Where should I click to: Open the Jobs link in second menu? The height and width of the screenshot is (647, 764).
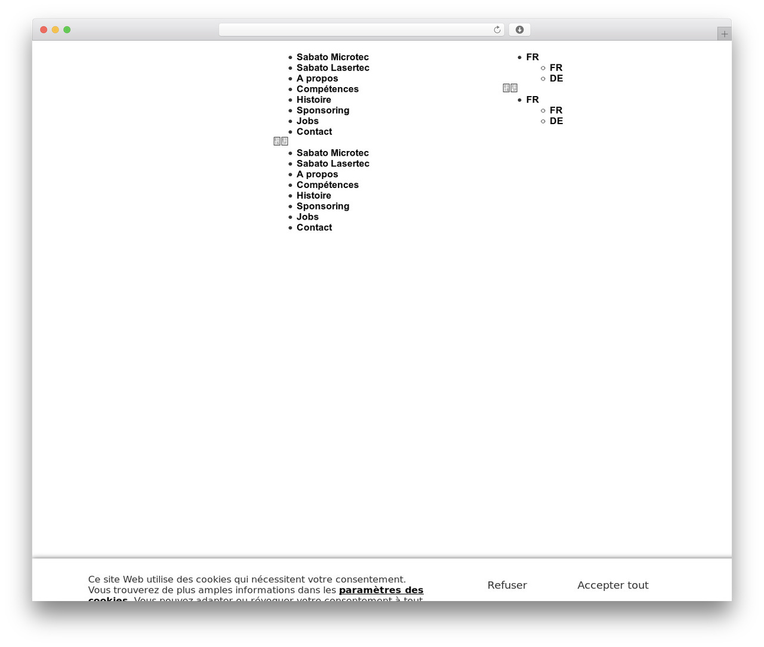pyautogui.click(x=307, y=217)
